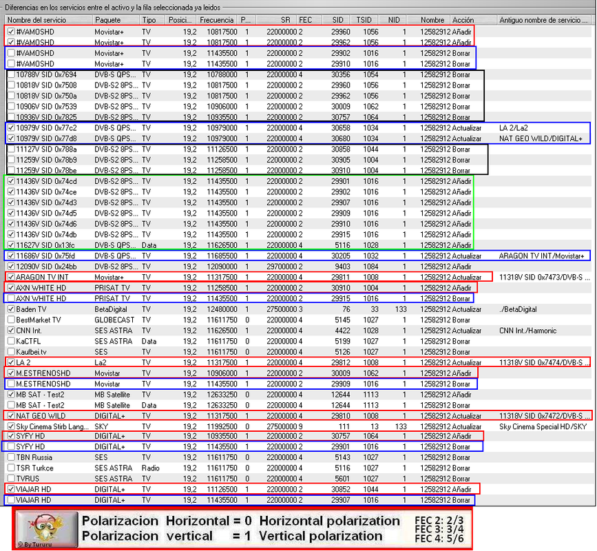The height and width of the screenshot is (551, 597).
Task: Enable the KaCTFL row checkbox
Action: [11, 341]
